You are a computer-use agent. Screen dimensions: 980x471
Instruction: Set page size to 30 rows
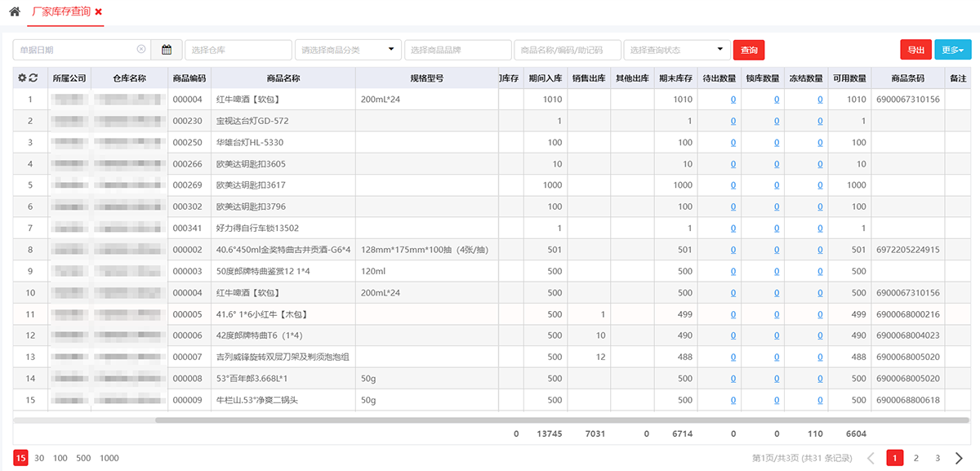point(39,458)
